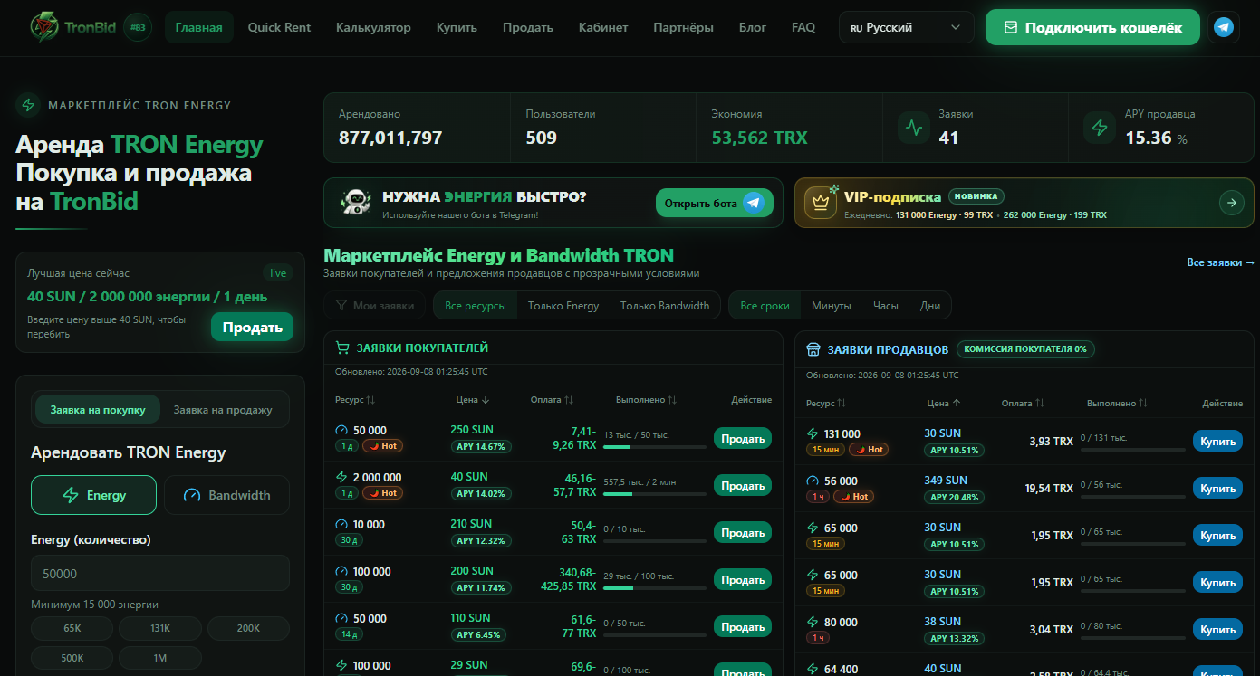Viewport: 1260px width, 676px height.
Task: Open FAQ page
Action: pos(803,27)
